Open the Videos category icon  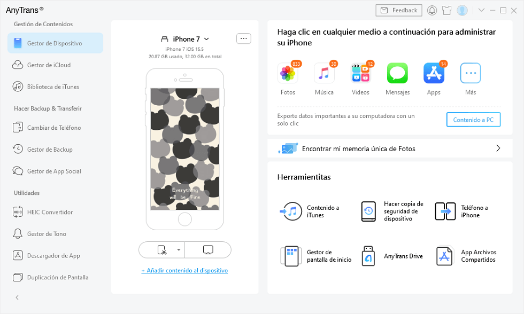pyautogui.click(x=360, y=73)
